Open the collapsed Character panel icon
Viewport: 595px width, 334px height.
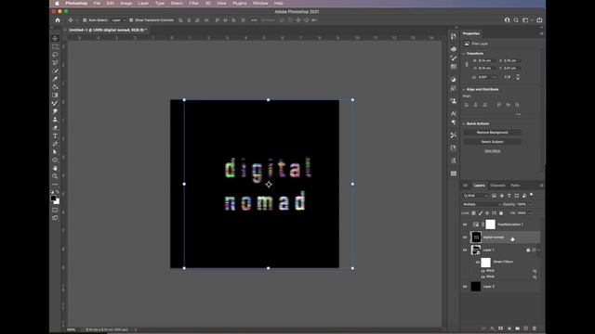point(454,113)
